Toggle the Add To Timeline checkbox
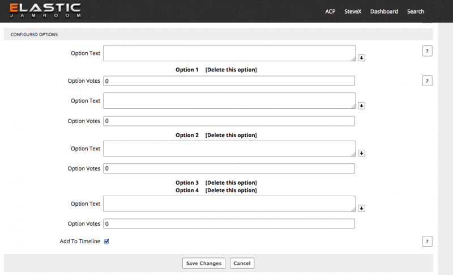Image resolution: width=453 pixels, height=275 pixels. 106,241
